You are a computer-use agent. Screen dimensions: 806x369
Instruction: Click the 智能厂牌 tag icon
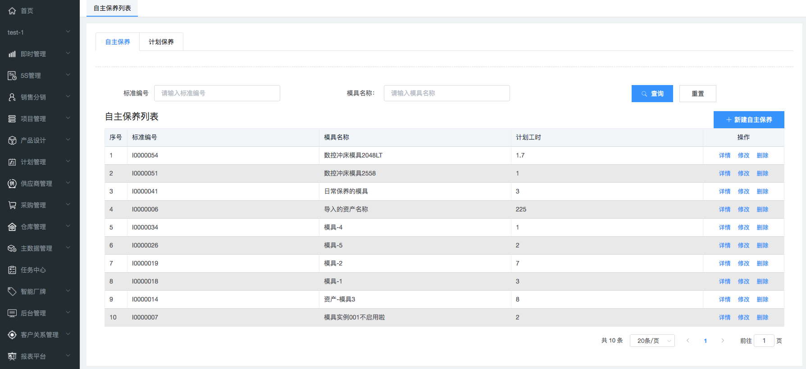pyautogui.click(x=12, y=292)
